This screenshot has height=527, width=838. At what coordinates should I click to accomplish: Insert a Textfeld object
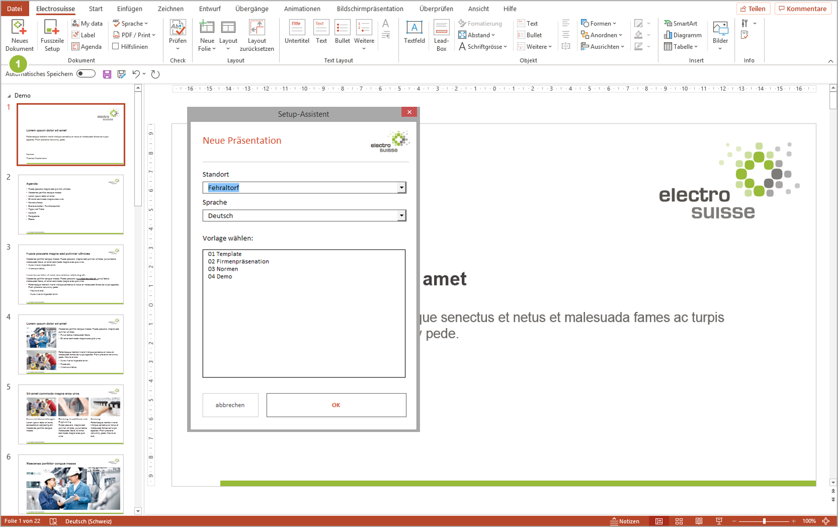point(414,32)
